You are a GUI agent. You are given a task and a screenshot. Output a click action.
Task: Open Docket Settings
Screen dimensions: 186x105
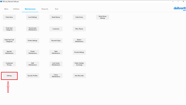point(79,52)
